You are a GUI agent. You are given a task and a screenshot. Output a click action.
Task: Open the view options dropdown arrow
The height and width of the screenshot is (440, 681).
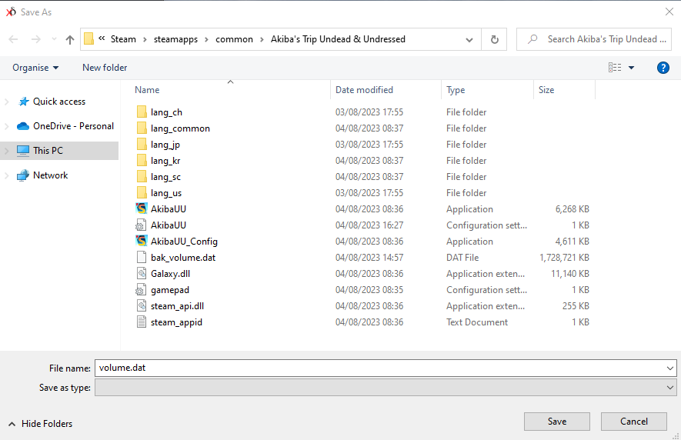[x=632, y=68]
